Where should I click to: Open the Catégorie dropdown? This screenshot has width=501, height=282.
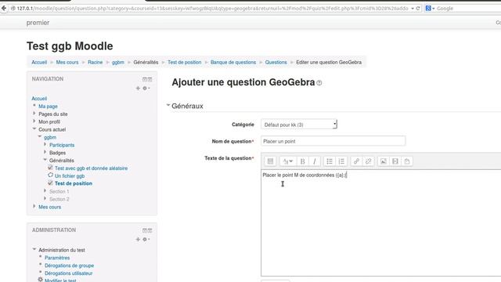click(x=299, y=125)
